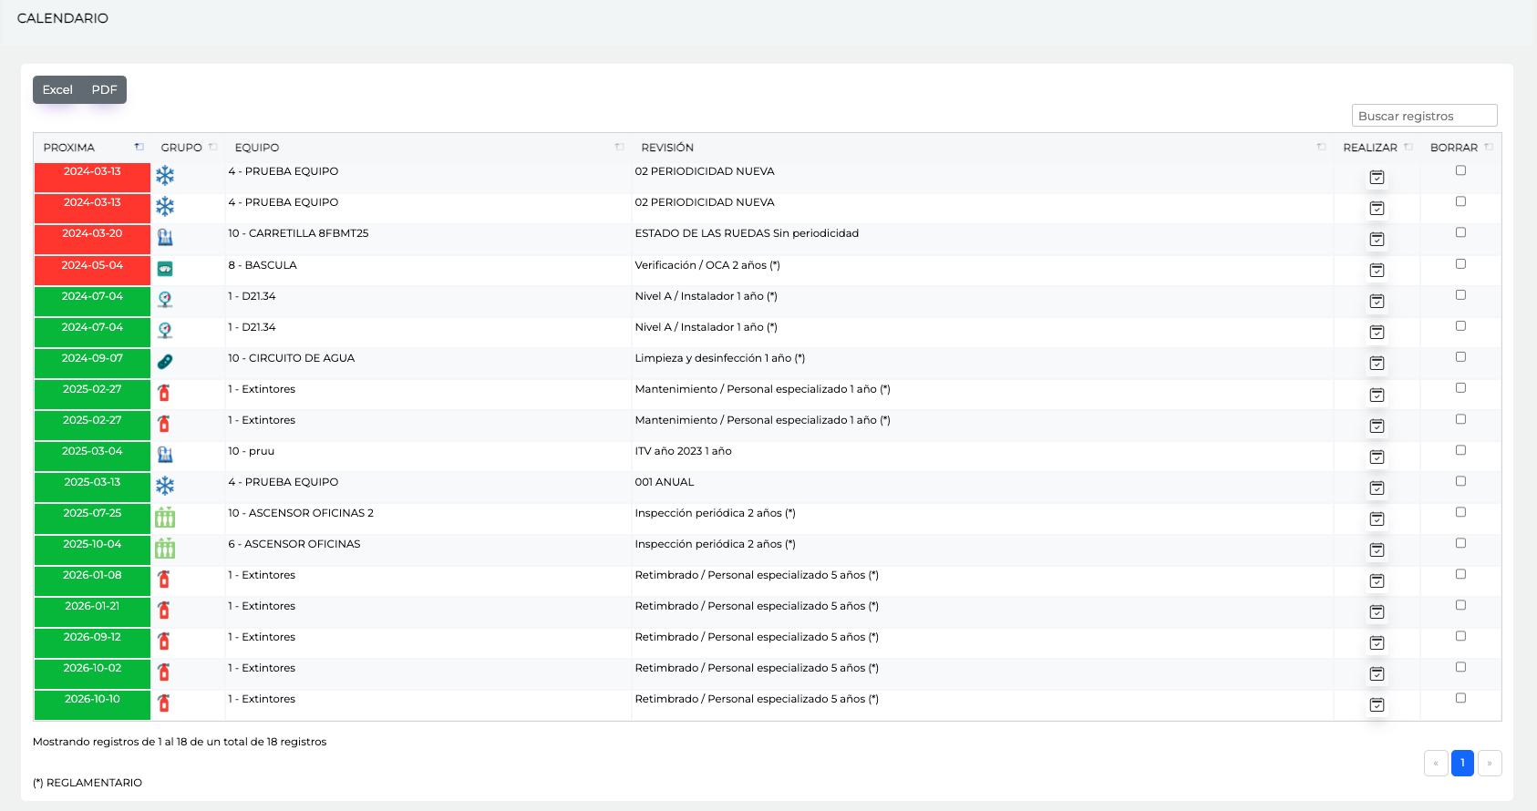Image resolution: width=1537 pixels, height=811 pixels.
Task: Click the group icon next to CIRCUITO DE AGUA
Action: click(165, 362)
